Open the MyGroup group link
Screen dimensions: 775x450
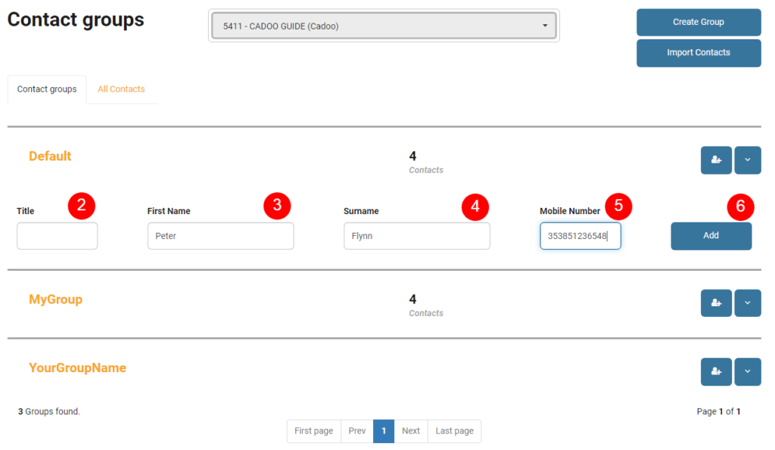(x=55, y=299)
